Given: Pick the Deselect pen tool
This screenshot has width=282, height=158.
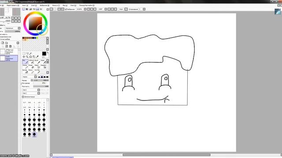Looking at the screenshot, I should tap(43, 66).
